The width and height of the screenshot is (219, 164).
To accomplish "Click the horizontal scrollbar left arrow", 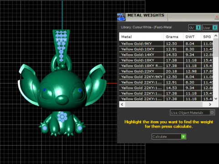I will coord(122,104).
